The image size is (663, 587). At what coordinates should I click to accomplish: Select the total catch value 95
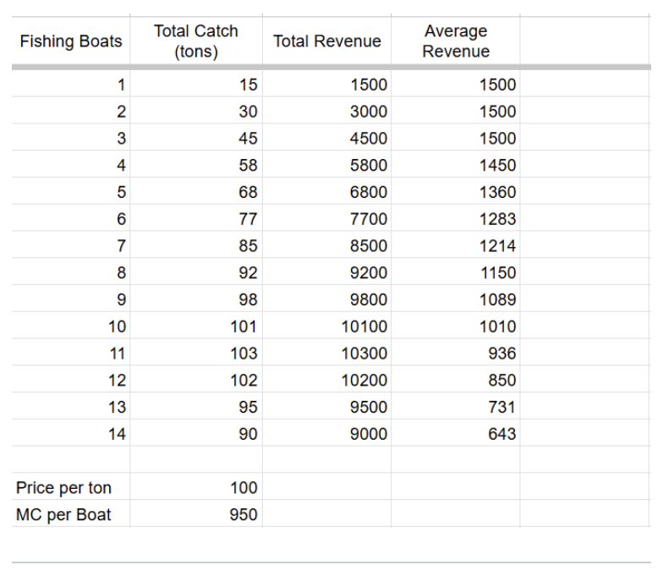click(x=196, y=406)
